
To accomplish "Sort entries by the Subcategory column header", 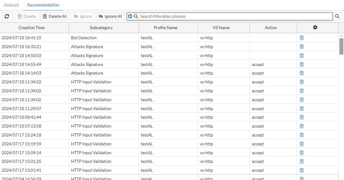I will (101, 28).
